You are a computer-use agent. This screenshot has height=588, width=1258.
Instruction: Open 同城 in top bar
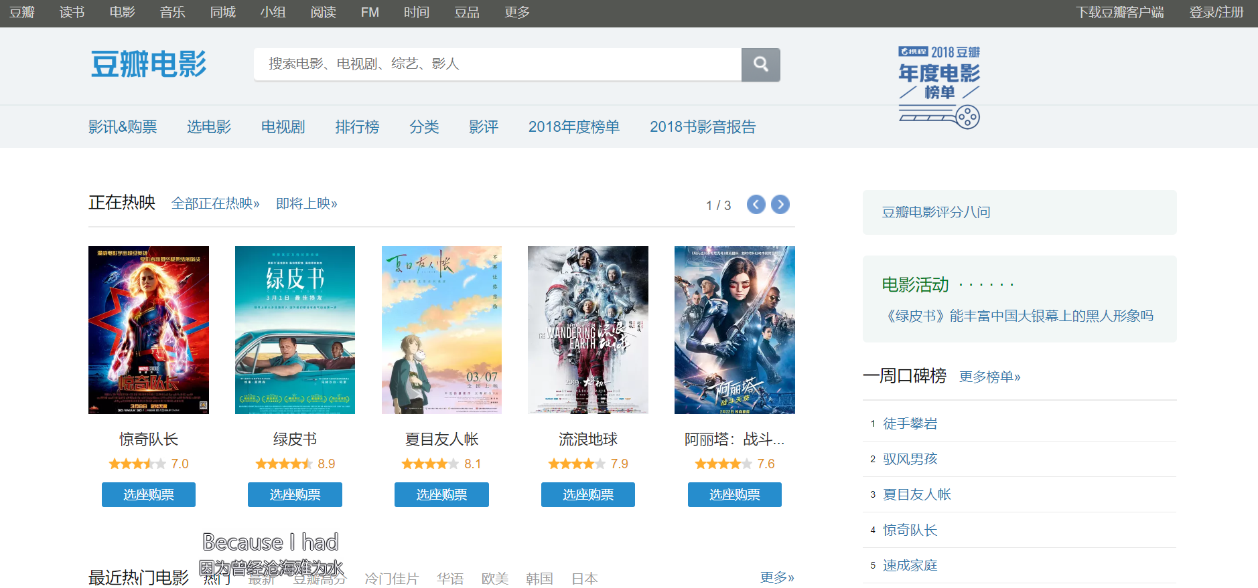[x=223, y=12]
